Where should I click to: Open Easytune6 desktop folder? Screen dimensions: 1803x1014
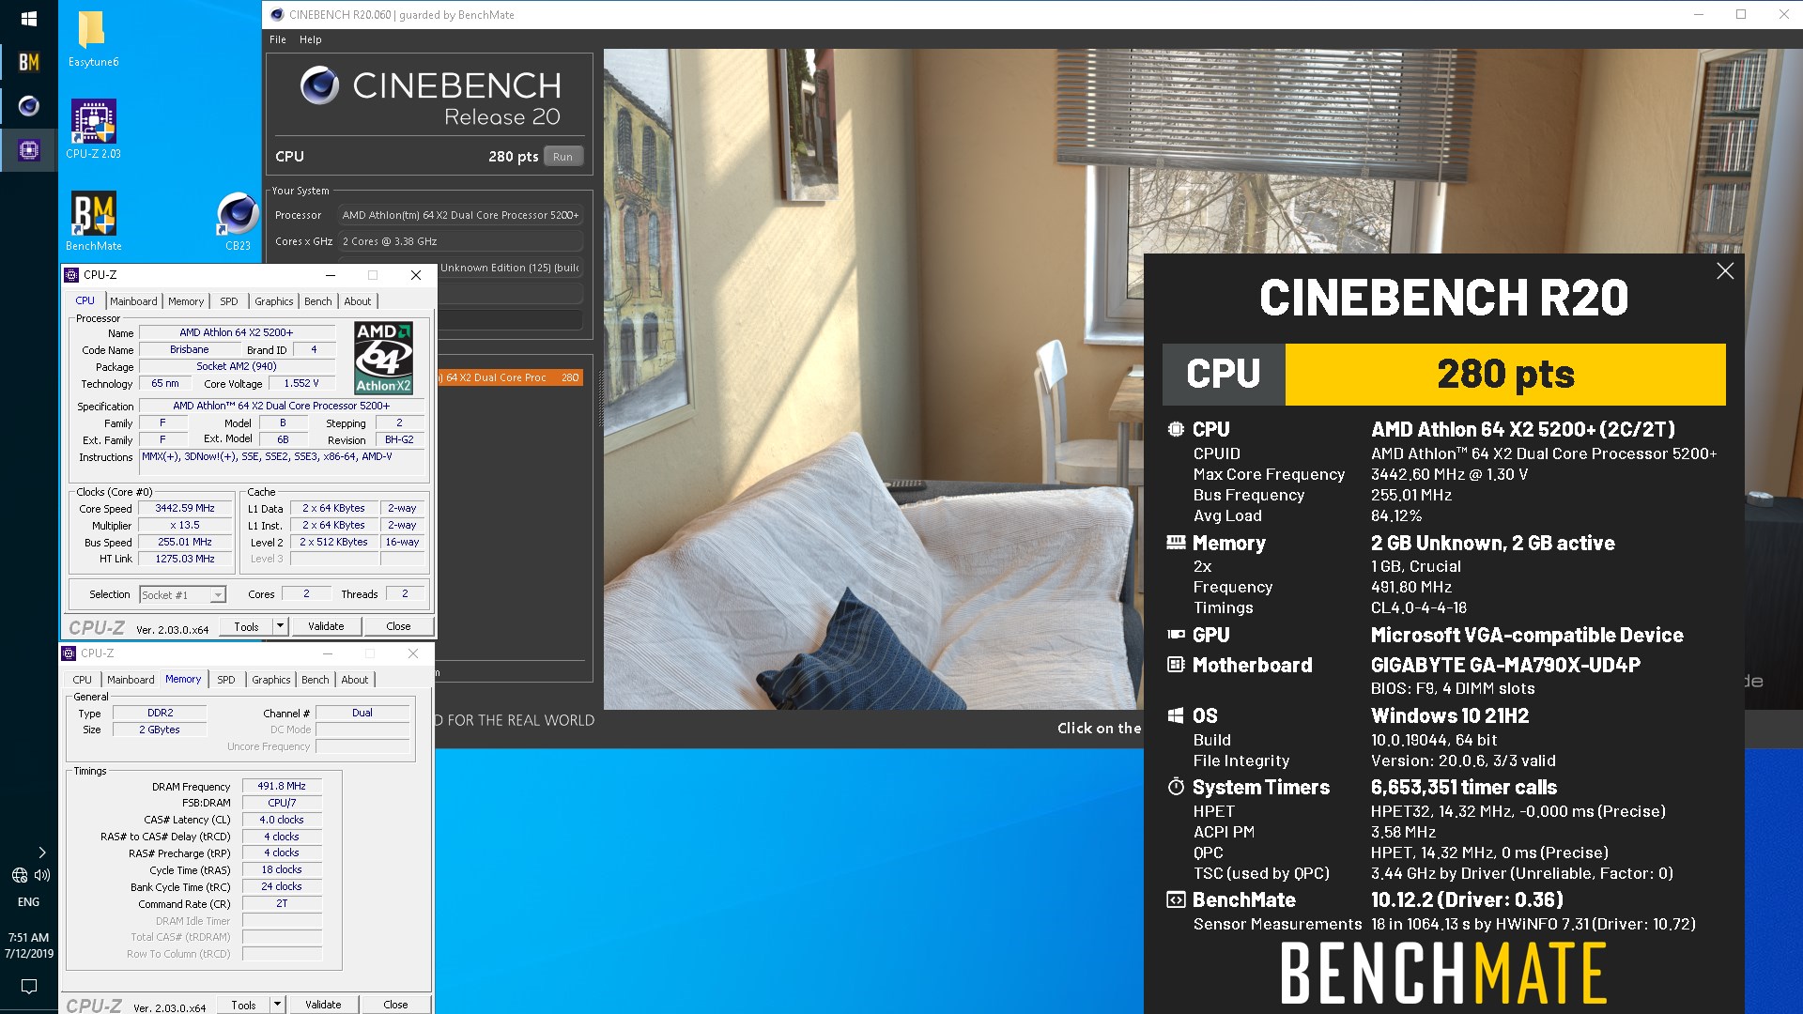coord(93,39)
